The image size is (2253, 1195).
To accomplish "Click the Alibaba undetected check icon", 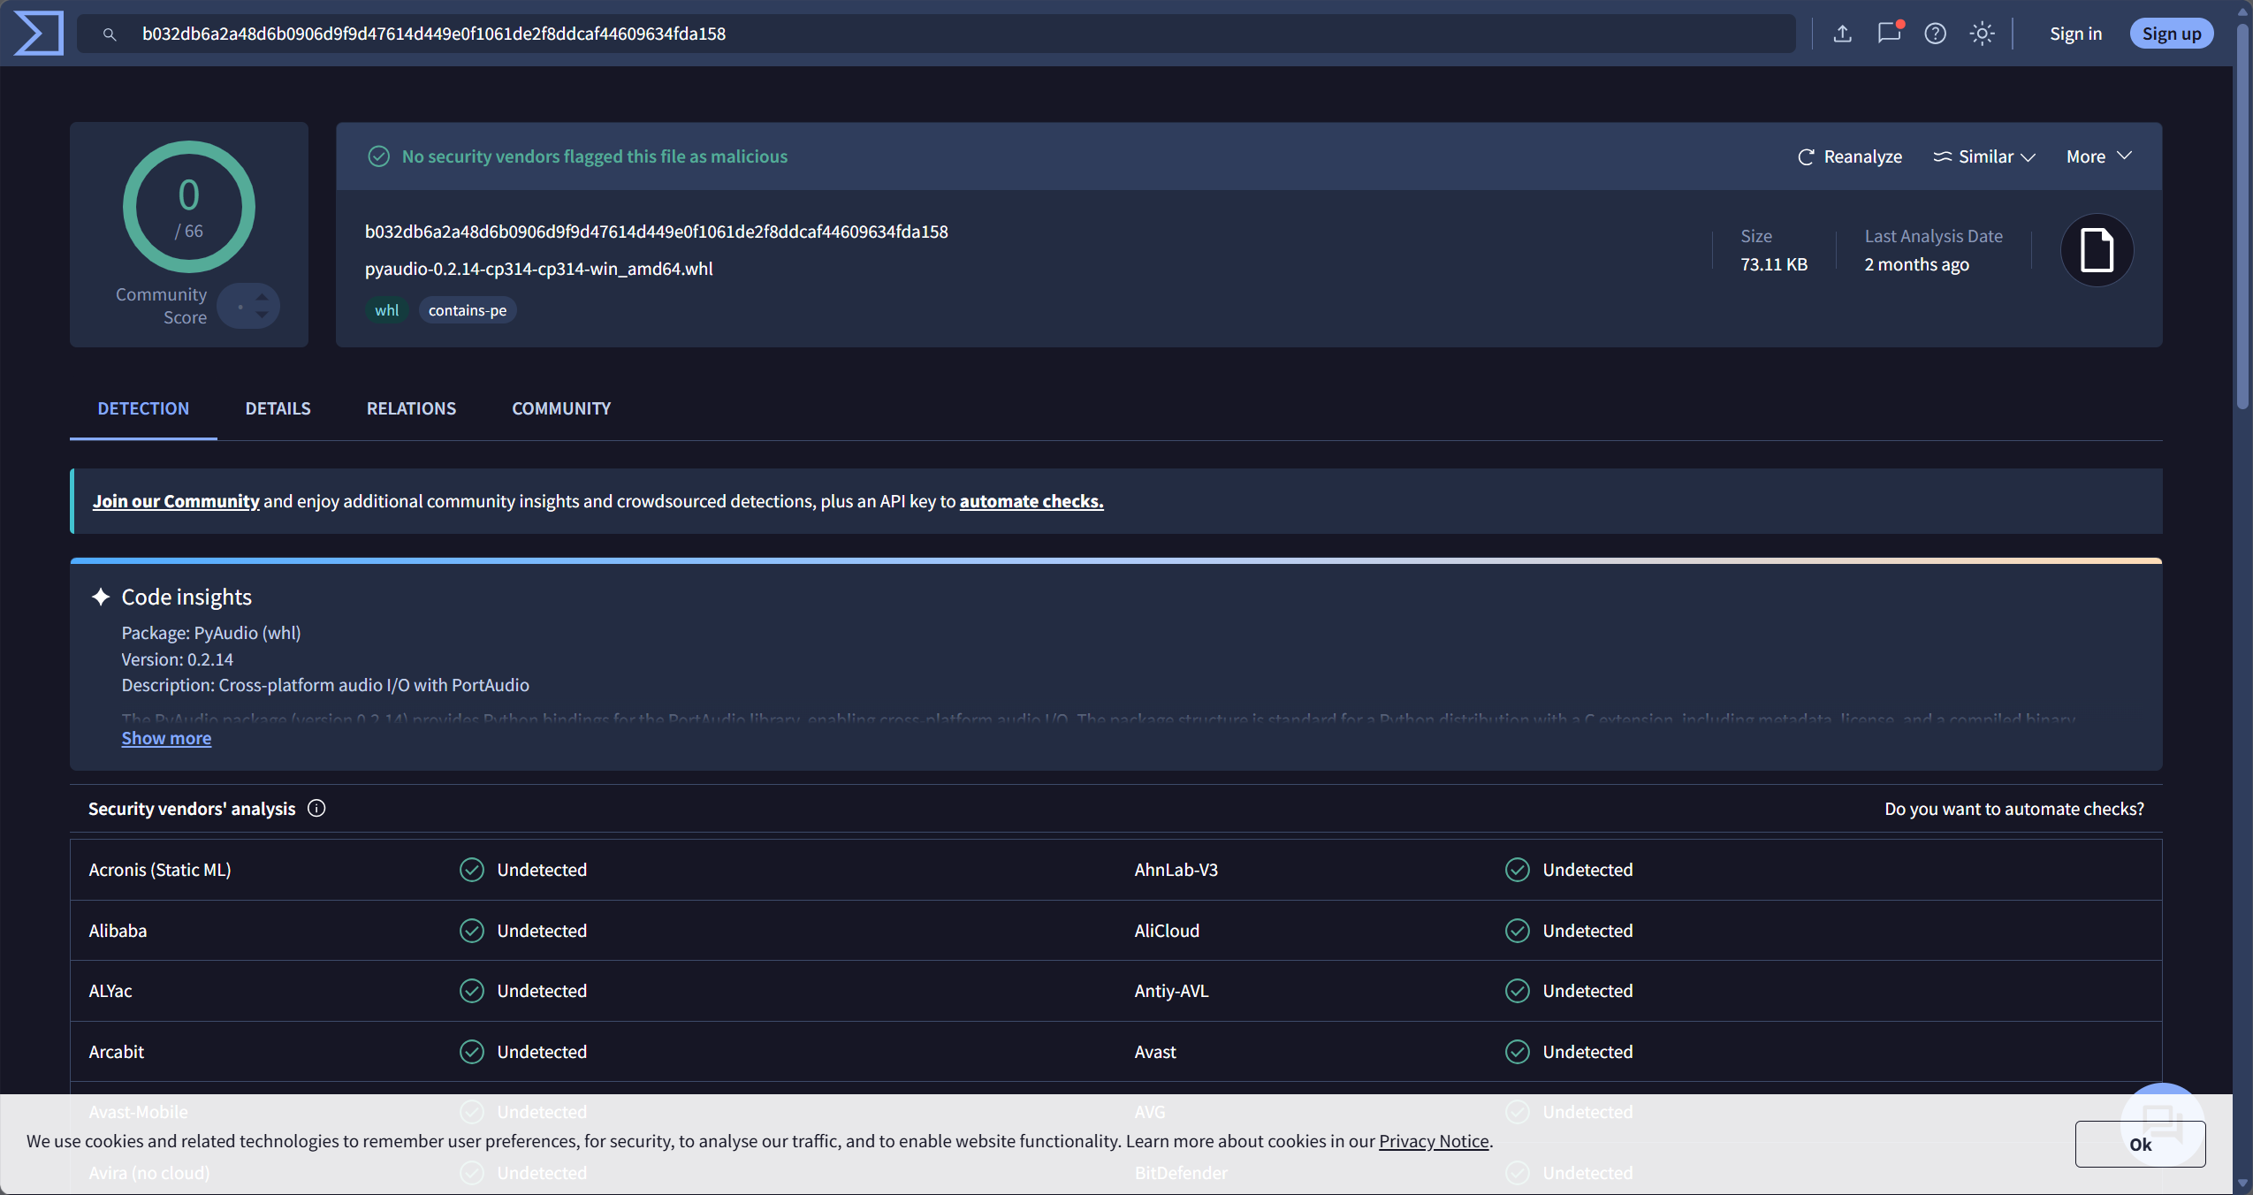I will click(472, 931).
